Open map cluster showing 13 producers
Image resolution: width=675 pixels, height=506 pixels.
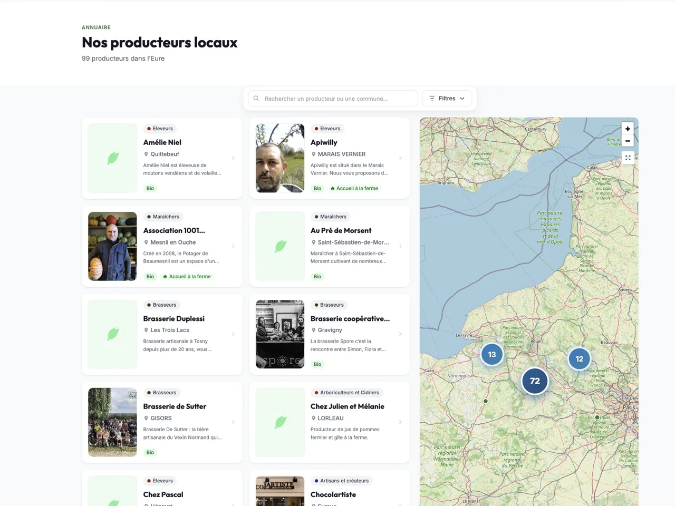(x=492, y=355)
